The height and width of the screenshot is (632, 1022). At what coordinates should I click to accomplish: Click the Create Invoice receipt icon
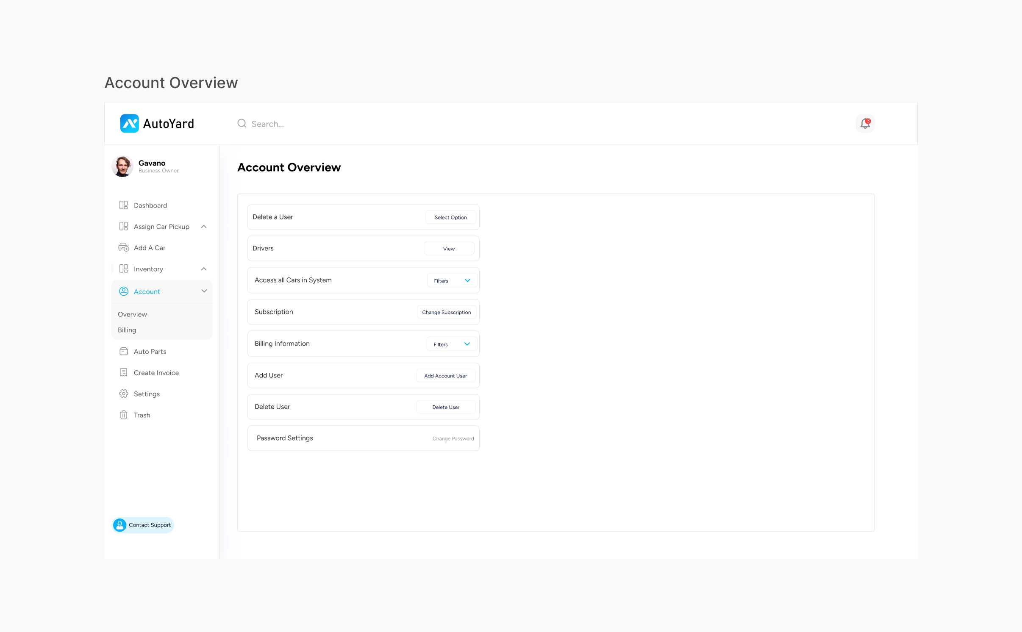(x=123, y=372)
